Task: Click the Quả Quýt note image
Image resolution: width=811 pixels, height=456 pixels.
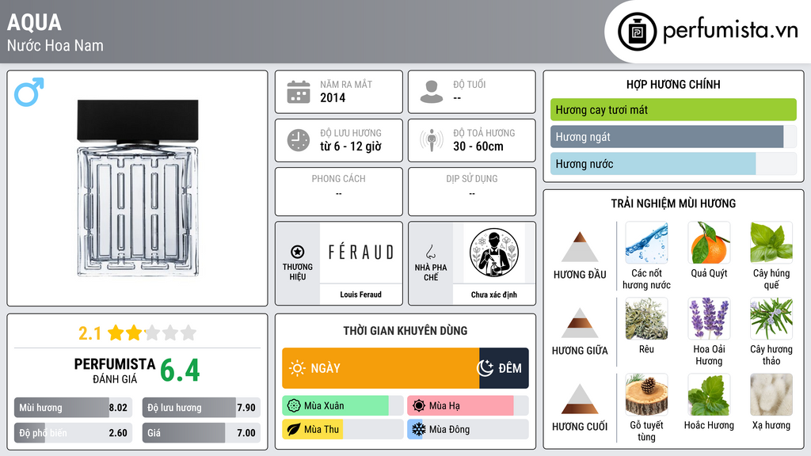Action: [x=709, y=242]
